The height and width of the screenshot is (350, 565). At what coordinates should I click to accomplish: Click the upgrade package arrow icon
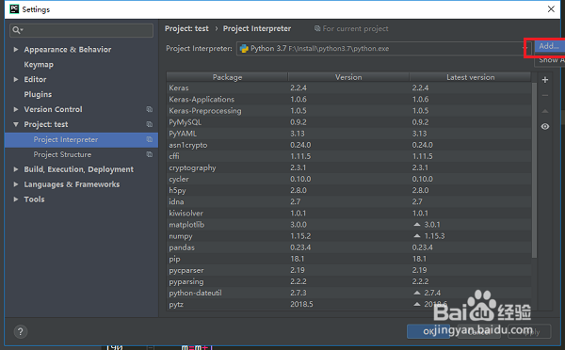click(x=545, y=111)
